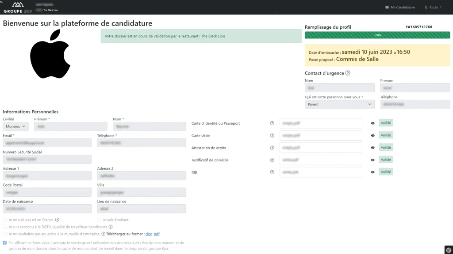Click the folder icon next to Ma Candidature

(387, 7)
